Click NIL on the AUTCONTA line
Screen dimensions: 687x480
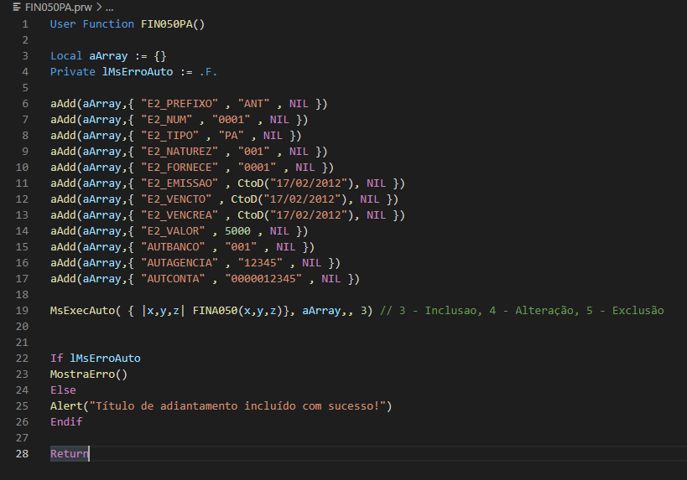(331, 279)
